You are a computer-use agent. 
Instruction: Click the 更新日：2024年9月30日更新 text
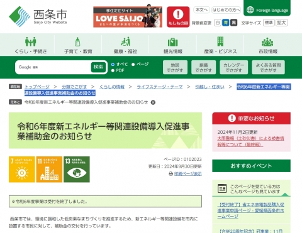(x=175, y=166)
